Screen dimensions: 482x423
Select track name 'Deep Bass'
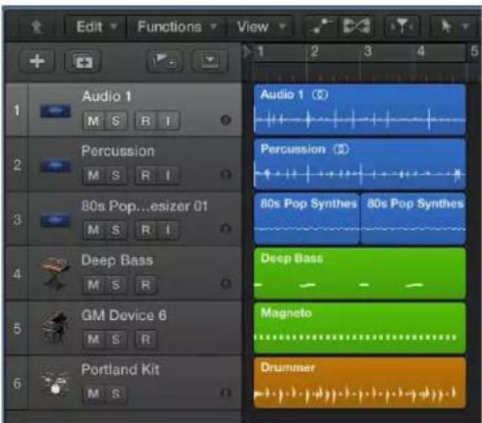click(x=118, y=260)
